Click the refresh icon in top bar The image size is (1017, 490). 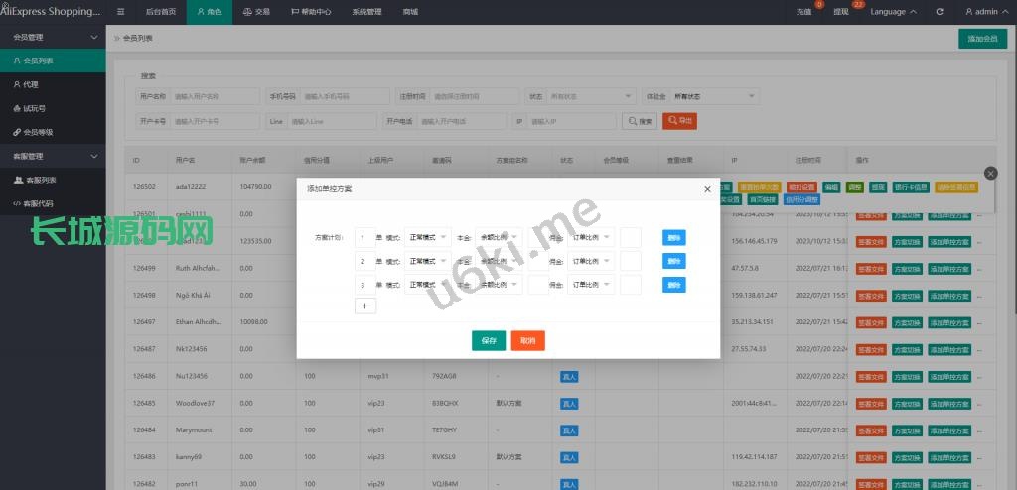pos(940,12)
